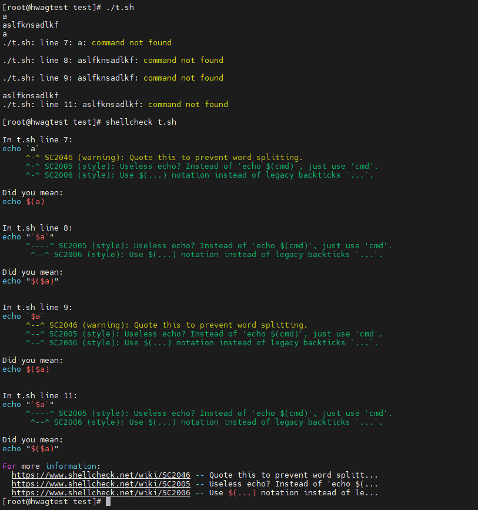Click the suggested fix 'echo $($a)'
Screen dimensions: 478x510
click(x=26, y=369)
